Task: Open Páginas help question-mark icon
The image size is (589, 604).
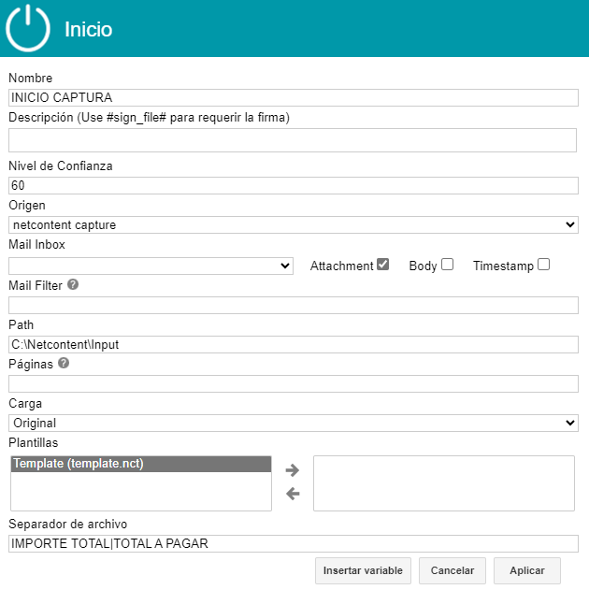Action: click(x=64, y=364)
